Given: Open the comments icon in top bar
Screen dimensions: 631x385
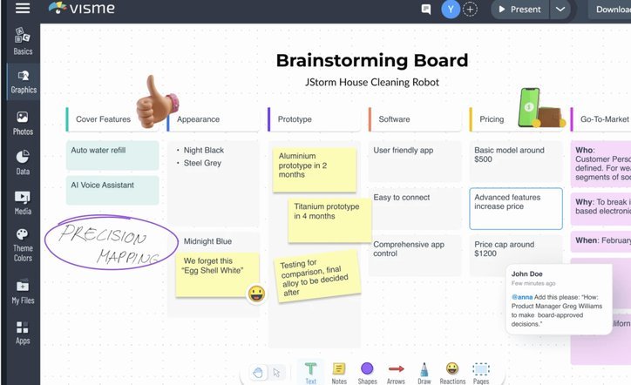Looking at the screenshot, I should coord(426,10).
